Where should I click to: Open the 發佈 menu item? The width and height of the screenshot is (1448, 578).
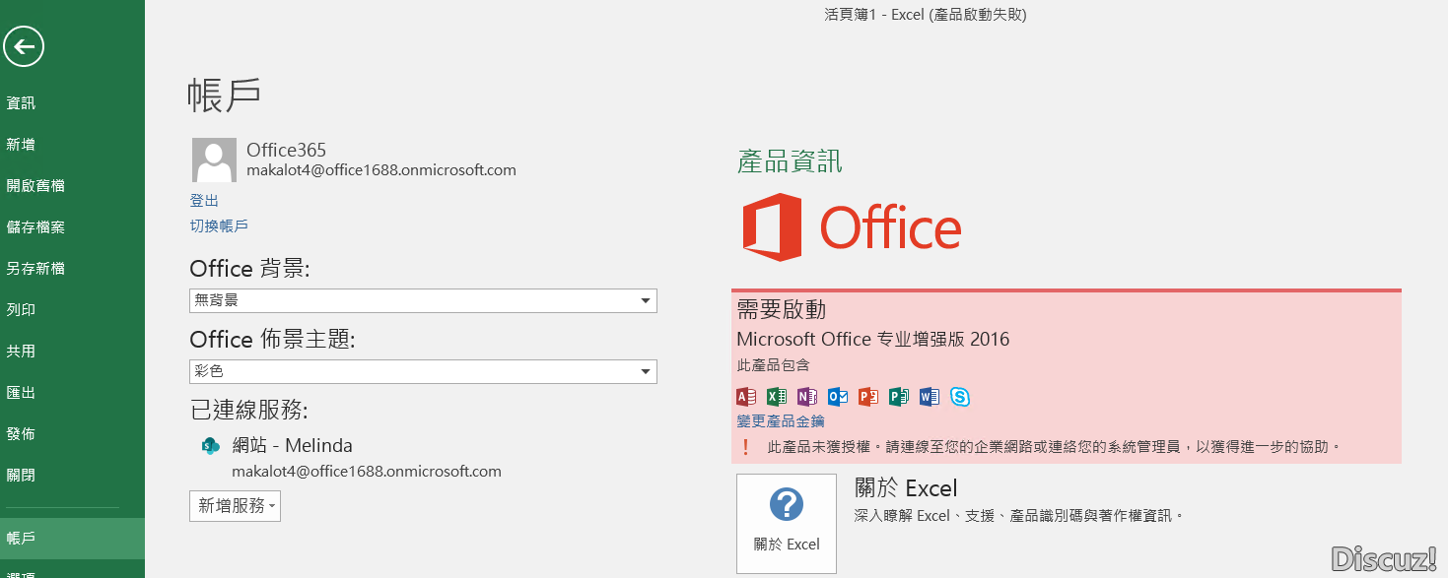(x=72, y=433)
